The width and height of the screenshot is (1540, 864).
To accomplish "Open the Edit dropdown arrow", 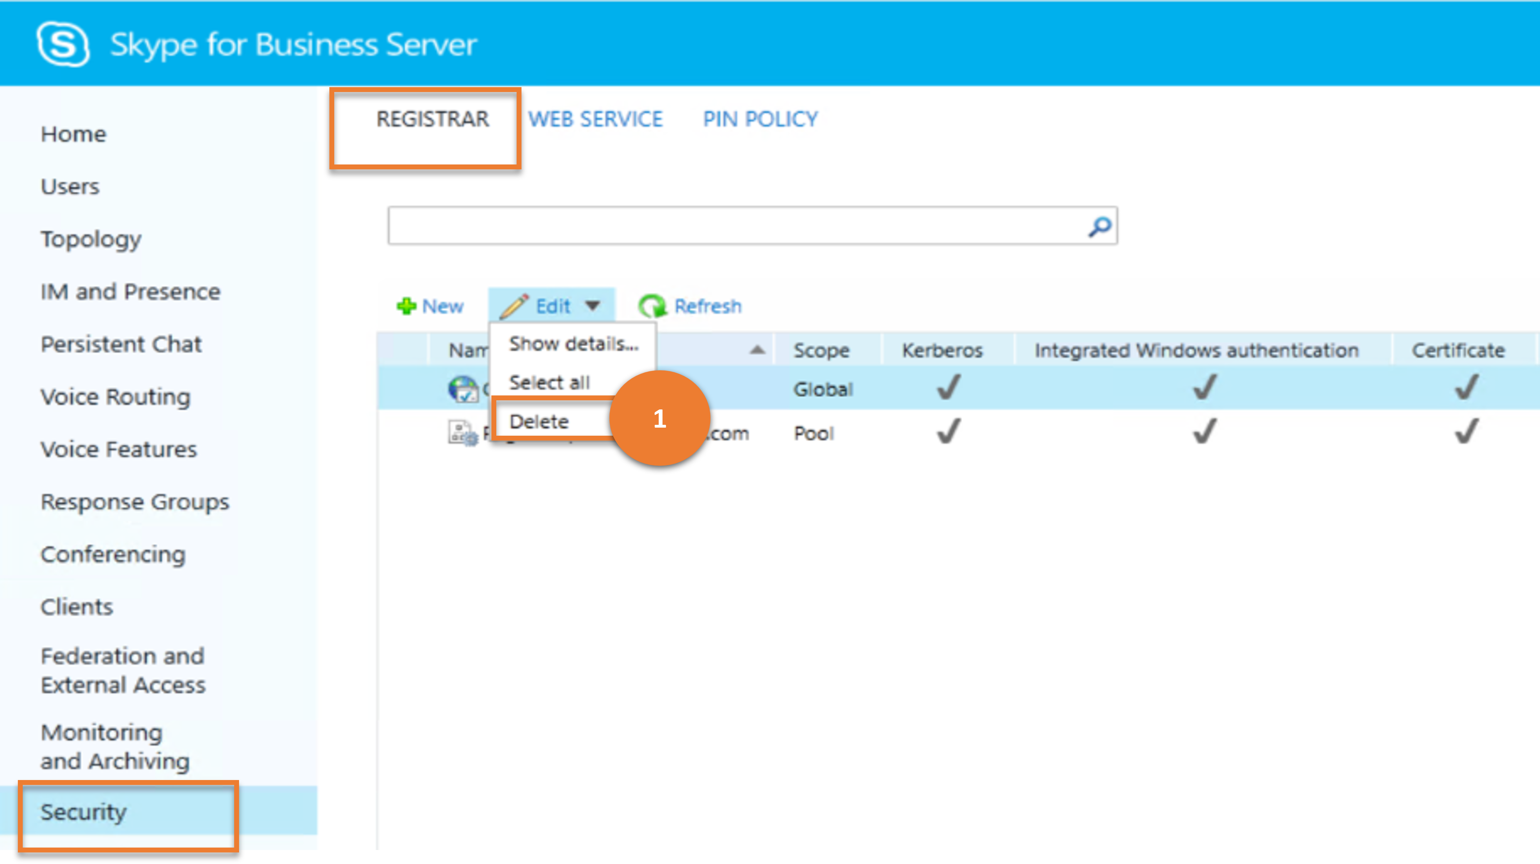I will pyautogui.click(x=593, y=306).
